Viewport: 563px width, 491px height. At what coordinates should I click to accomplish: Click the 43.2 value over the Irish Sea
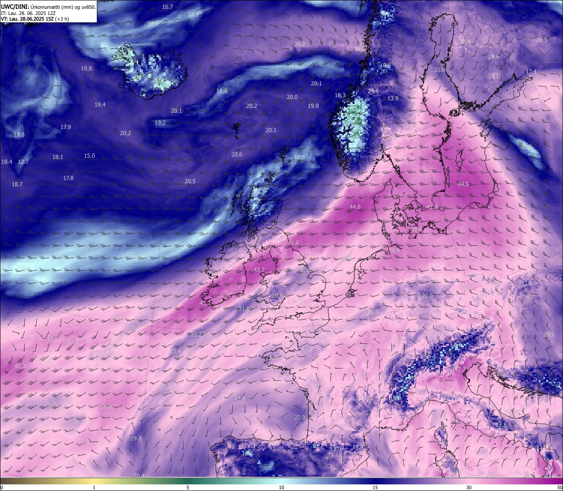click(260, 269)
